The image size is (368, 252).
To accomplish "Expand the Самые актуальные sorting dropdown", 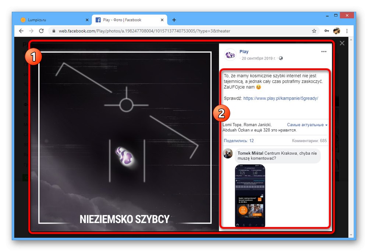I will pyautogui.click(x=307, y=125).
